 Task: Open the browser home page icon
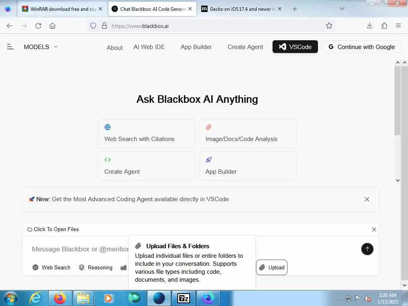coord(52,26)
